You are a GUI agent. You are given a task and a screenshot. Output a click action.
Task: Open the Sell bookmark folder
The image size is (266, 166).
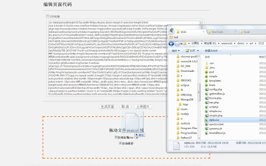[x=174, y=37]
